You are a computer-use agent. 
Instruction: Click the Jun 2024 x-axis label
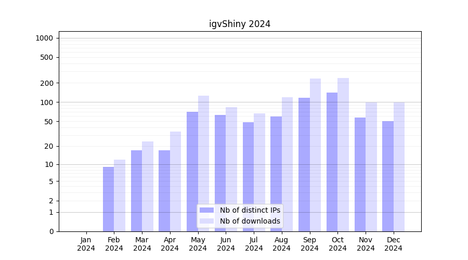pyautogui.click(x=226, y=244)
